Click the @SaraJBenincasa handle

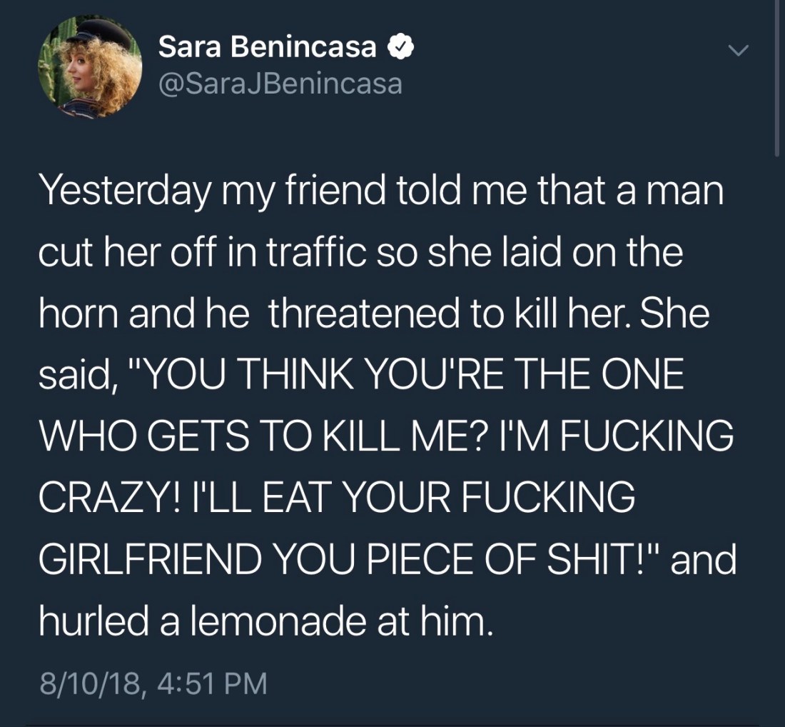tap(280, 84)
